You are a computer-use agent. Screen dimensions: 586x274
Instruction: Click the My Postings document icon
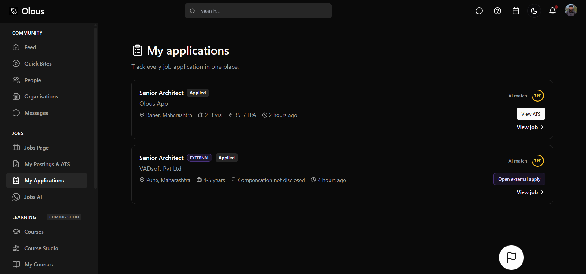point(16,164)
